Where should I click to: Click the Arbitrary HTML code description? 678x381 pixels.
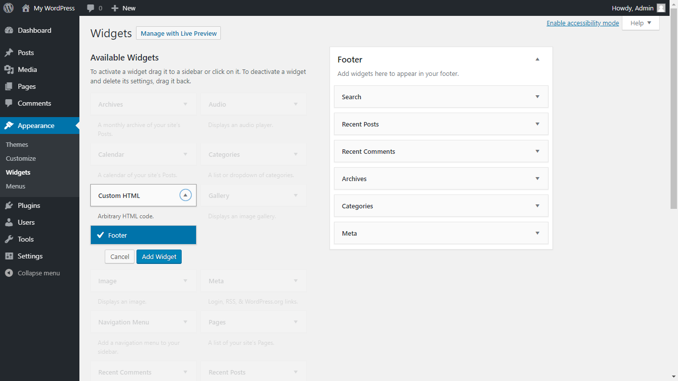tap(126, 216)
